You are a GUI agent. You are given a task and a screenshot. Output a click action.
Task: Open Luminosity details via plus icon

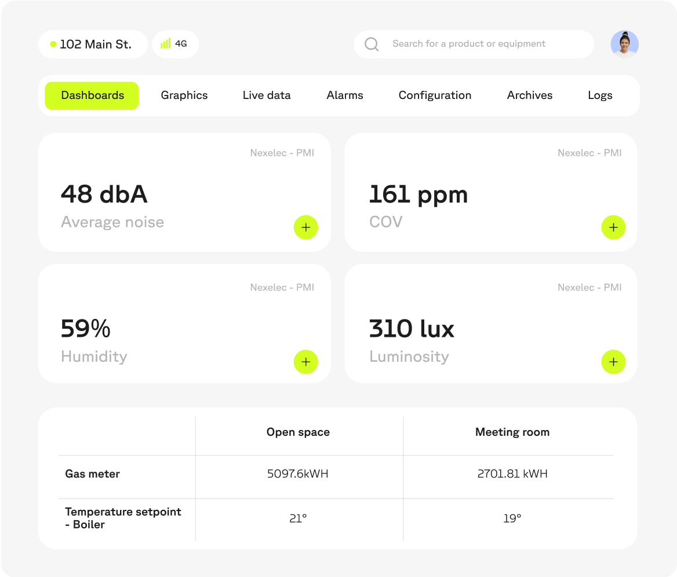pos(613,362)
